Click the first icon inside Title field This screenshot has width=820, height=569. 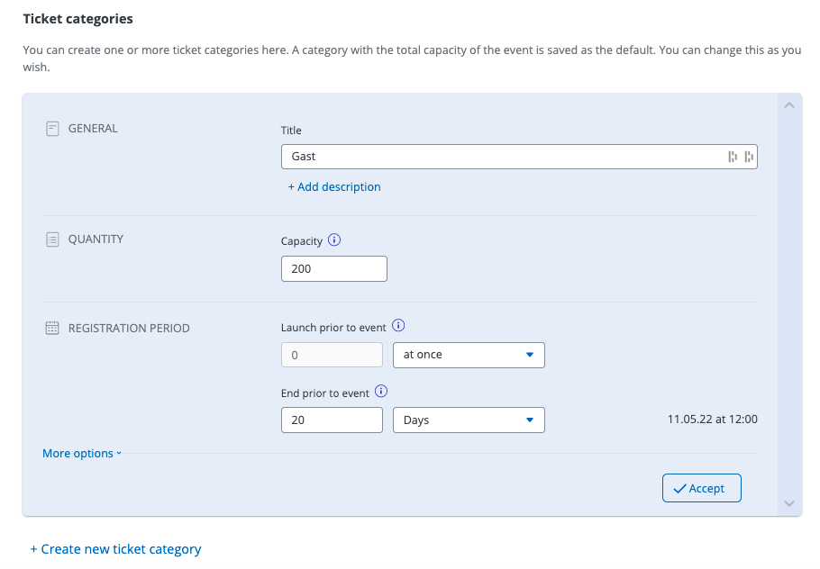coord(733,157)
